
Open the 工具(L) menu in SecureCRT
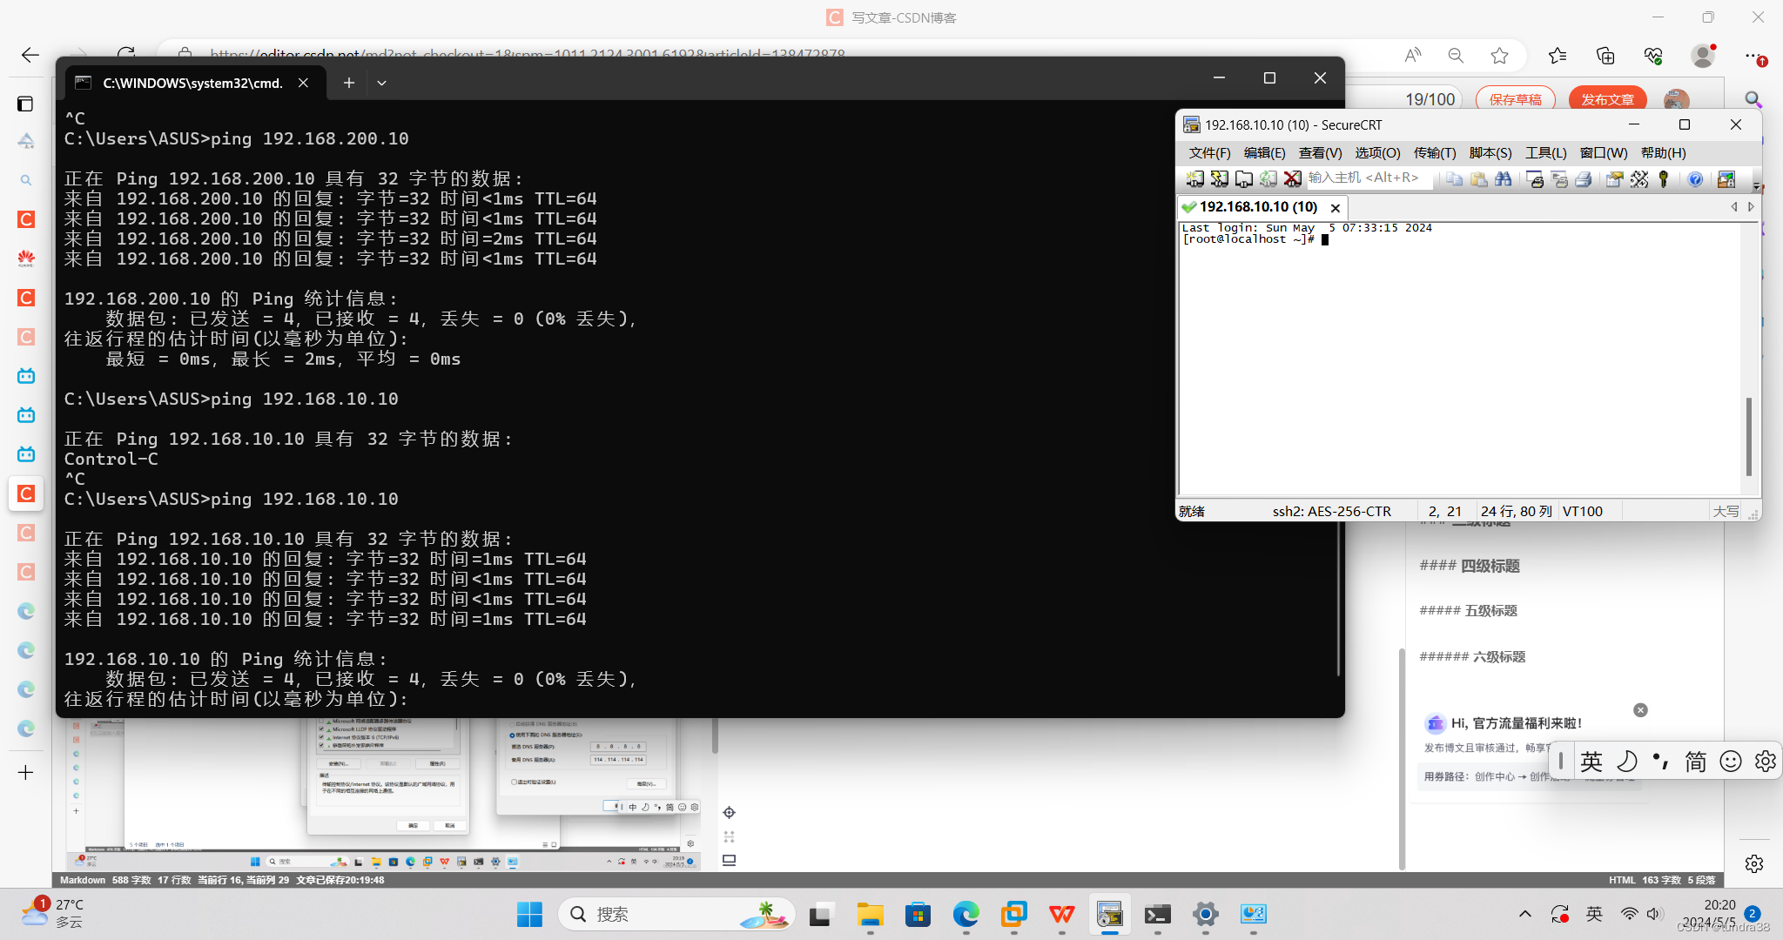1546,153
